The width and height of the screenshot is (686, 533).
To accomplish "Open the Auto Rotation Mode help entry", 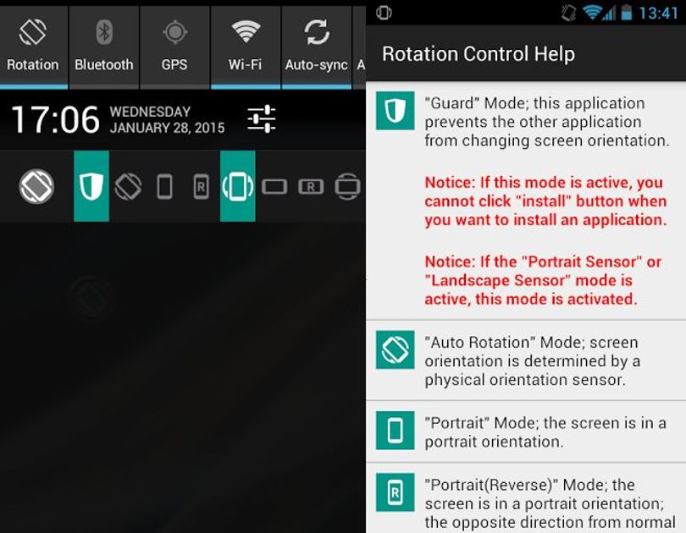I will point(526,360).
